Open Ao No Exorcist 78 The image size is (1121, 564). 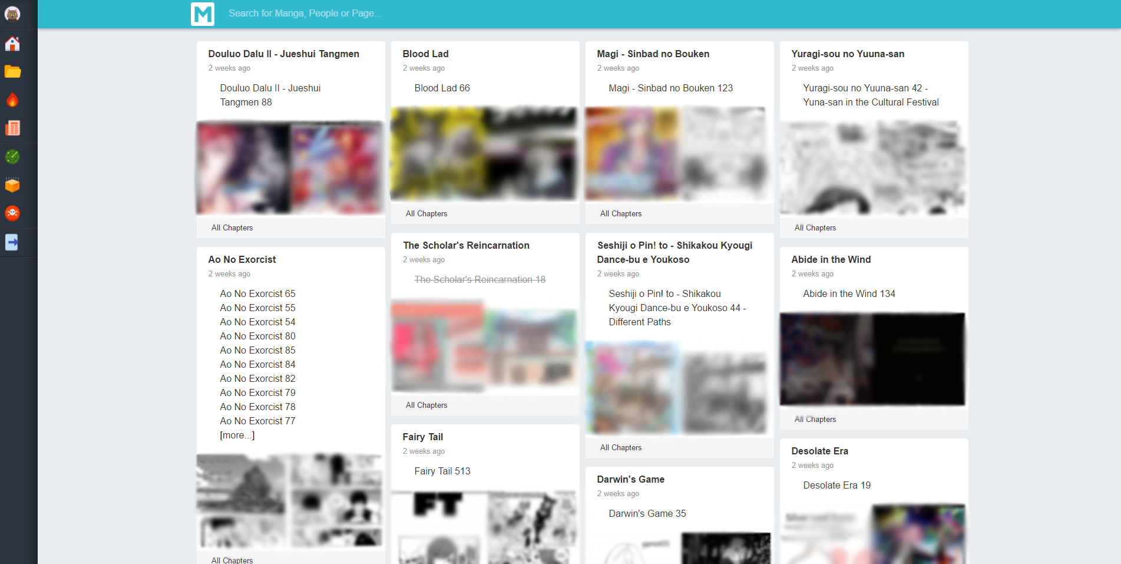tap(257, 407)
